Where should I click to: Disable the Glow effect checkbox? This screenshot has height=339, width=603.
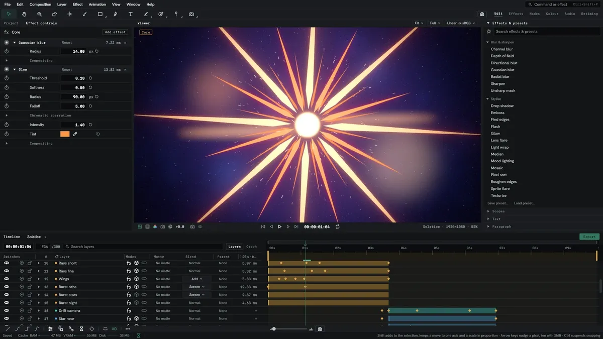click(7, 69)
